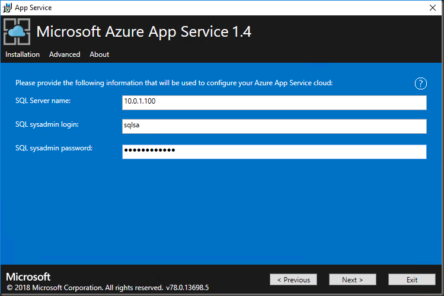Focus the SQL Server name field

coord(274,102)
